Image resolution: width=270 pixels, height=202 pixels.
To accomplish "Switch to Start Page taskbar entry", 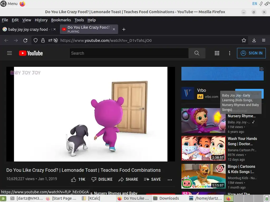I will (61, 198).
